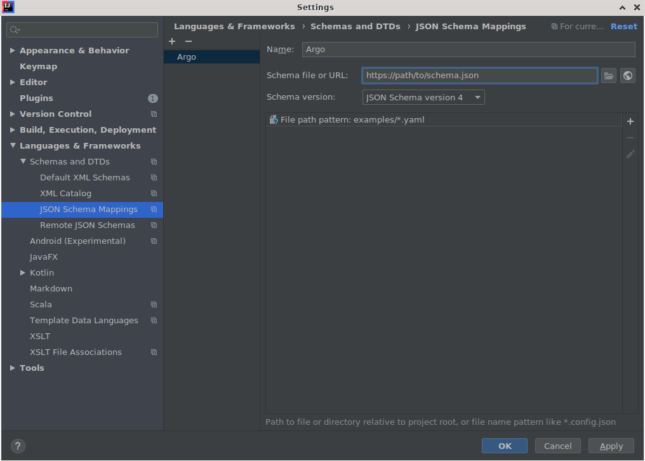Screen dimensions: 645x461
Task: Select Remote JSON Schemas in sidebar
Action: 87,225
